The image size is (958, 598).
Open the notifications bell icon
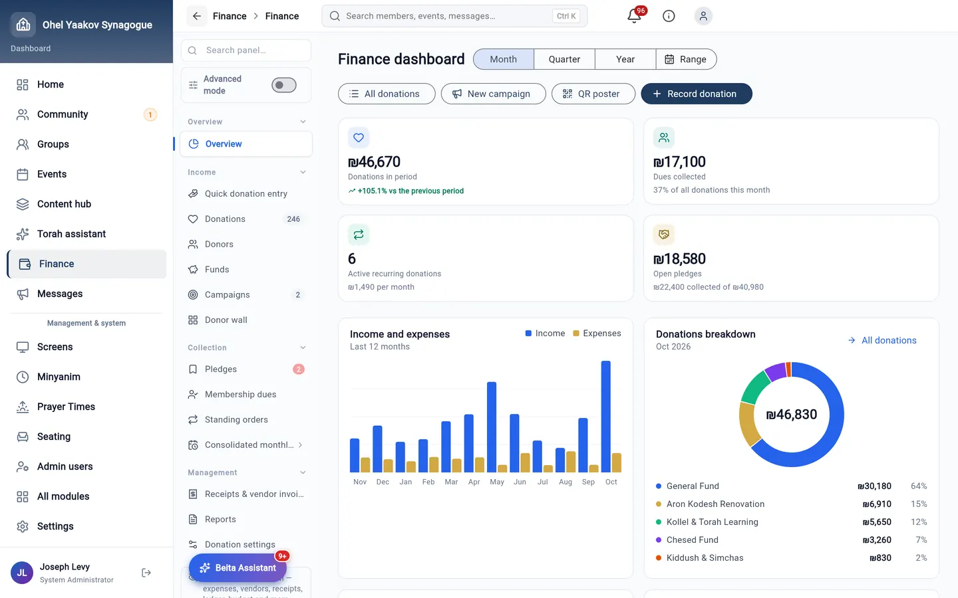pyautogui.click(x=634, y=16)
